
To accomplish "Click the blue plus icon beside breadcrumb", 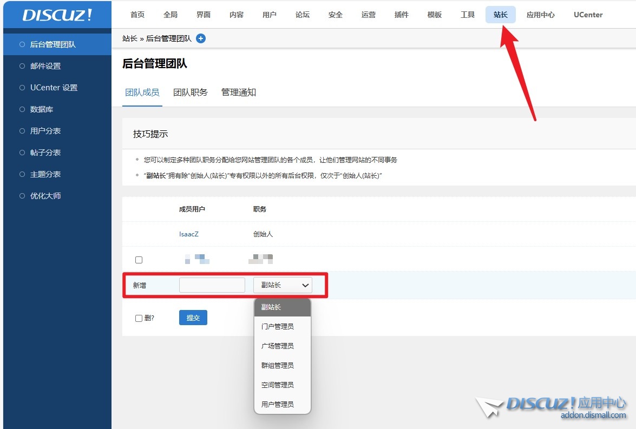I will (x=201, y=38).
